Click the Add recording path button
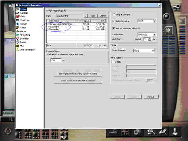Viewport: 188px width, 141px height. tap(92, 16)
